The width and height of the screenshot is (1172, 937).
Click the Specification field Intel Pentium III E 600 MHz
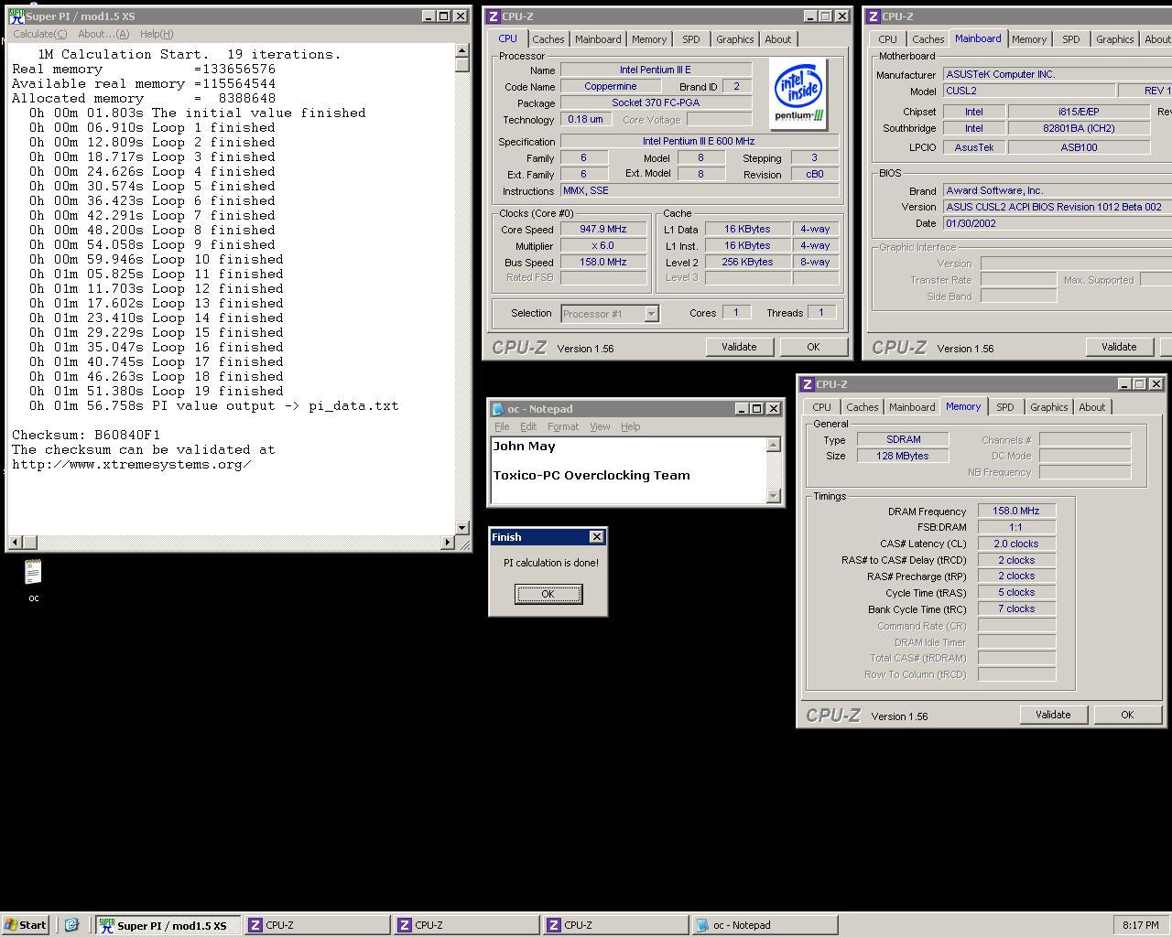[700, 142]
